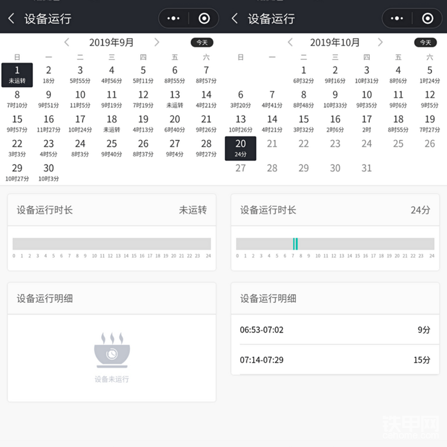Tap the circle close icon on left screen
The width and height of the screenshot is (447, 447).
point(204,18)
